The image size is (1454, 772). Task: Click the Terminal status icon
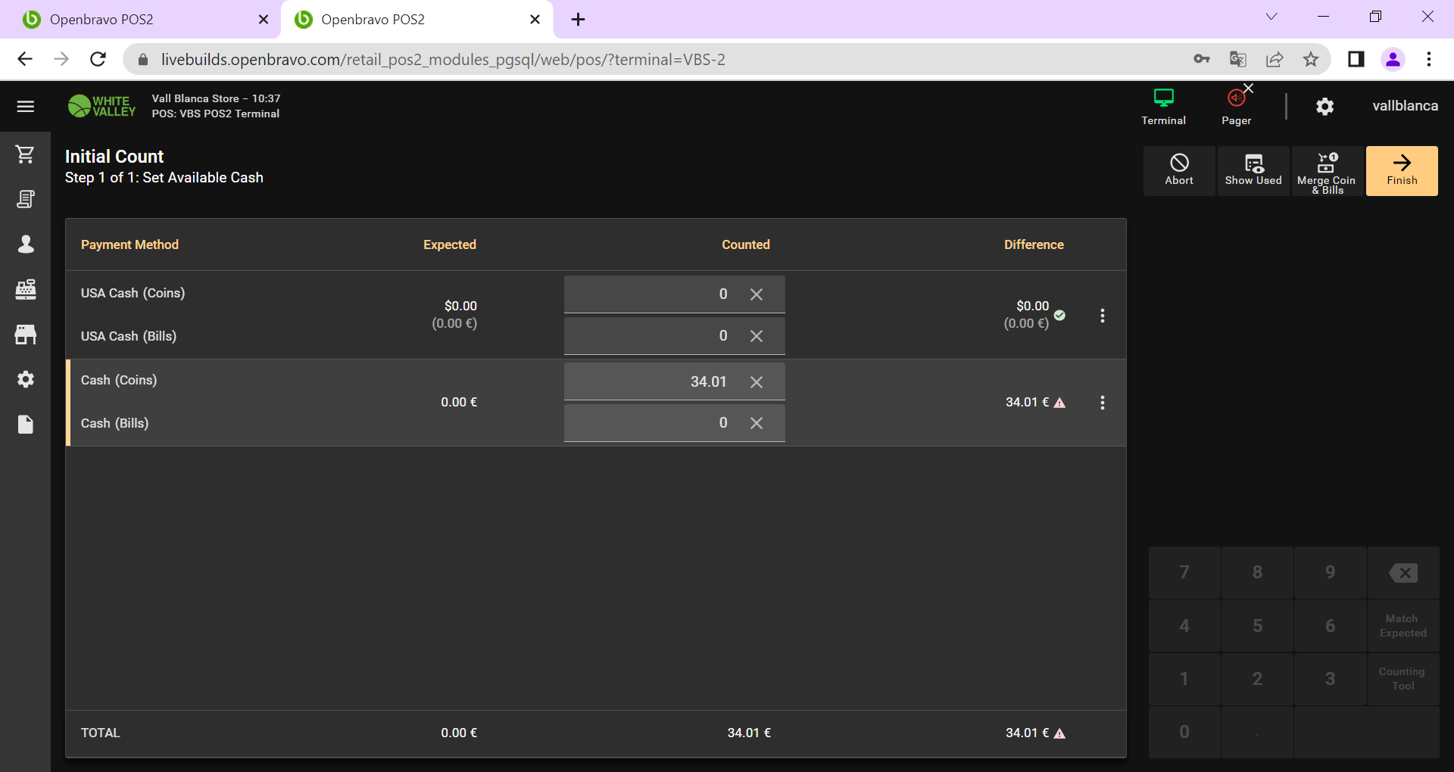[x=1163, y=106]
